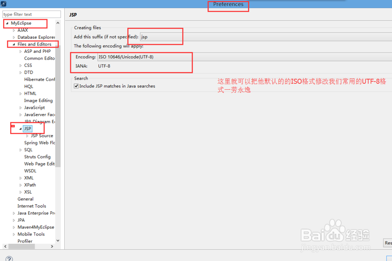Expand the CSS tree node

[20, 65]
